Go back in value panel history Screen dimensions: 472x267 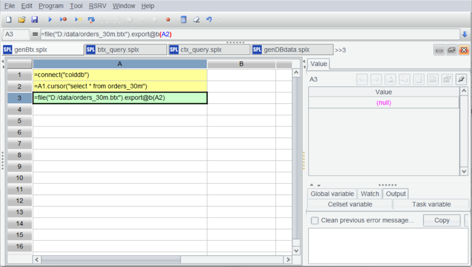coord(362,80)
